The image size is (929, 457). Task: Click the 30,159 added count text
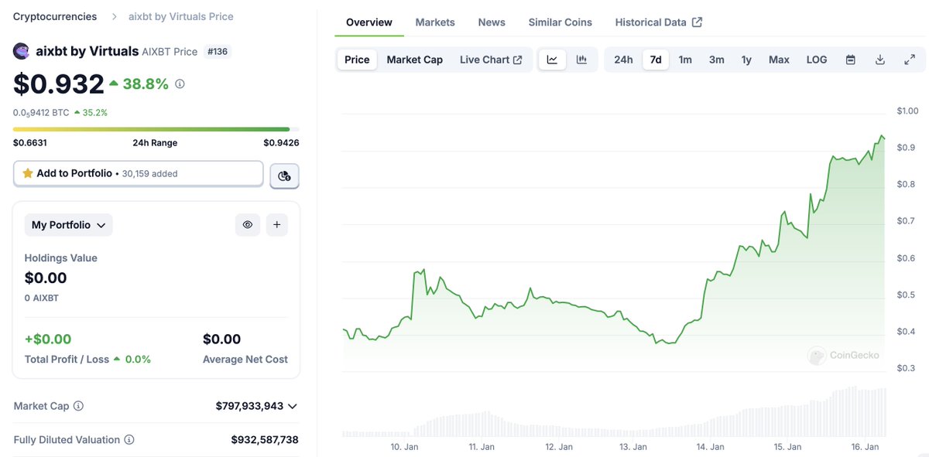[x=150, y=174]
